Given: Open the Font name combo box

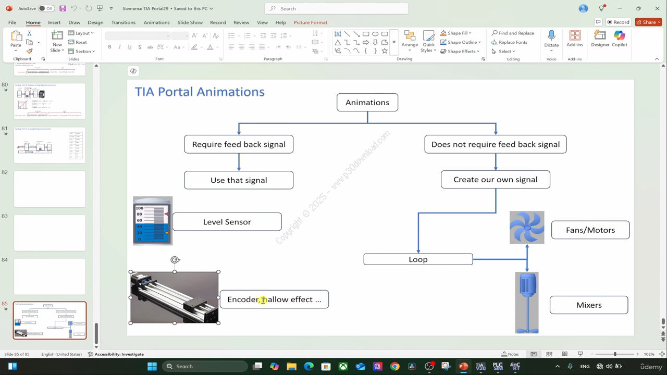Looking at the screenshot, I should pyautogui.click(x=138, y=35).
